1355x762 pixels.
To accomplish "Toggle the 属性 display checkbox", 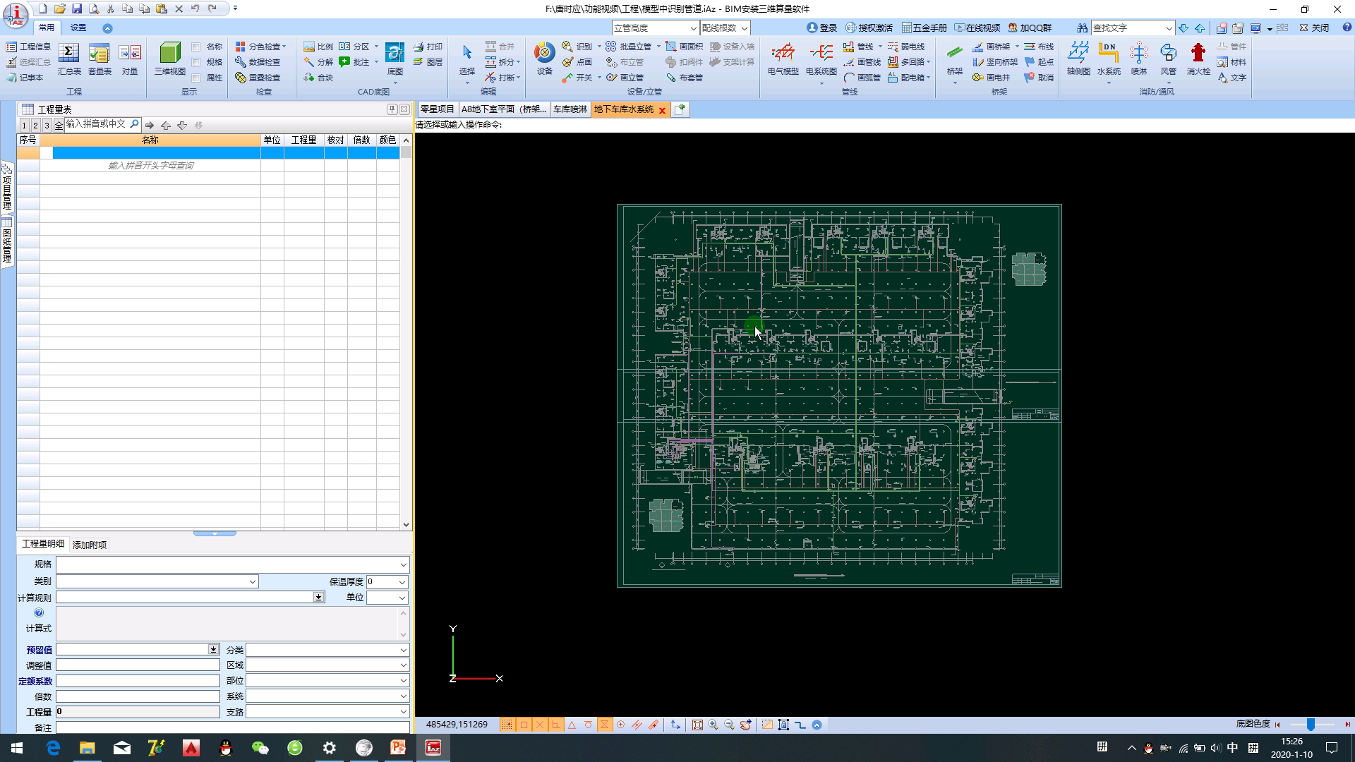I will click(196, 78).
